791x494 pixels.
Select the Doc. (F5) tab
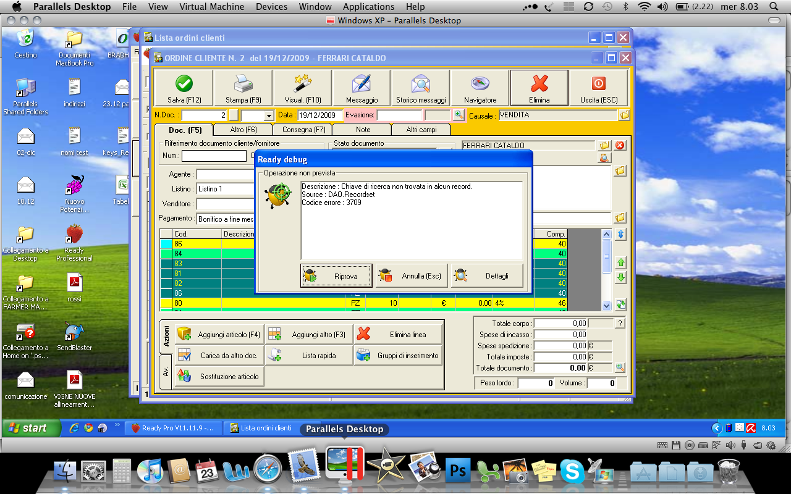(x=185, y=130)
